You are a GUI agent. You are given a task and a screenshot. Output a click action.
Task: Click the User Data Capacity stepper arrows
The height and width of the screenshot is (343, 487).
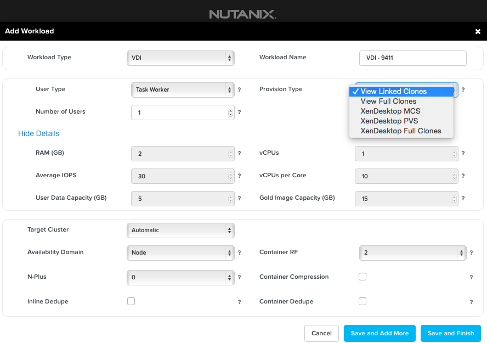click(230, 199)
